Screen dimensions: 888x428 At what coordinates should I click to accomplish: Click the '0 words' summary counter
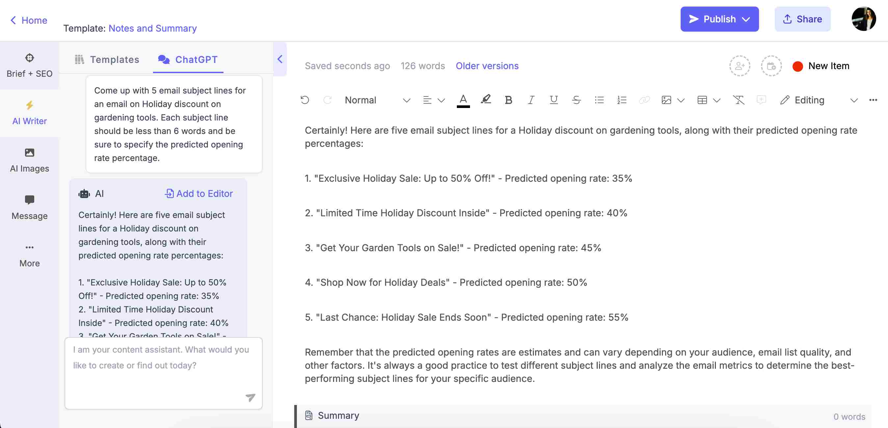849,416
